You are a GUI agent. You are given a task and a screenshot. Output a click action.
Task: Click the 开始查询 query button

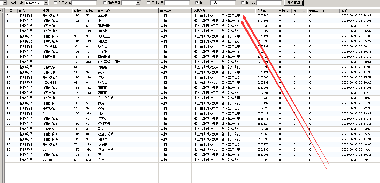pos(293,3)
